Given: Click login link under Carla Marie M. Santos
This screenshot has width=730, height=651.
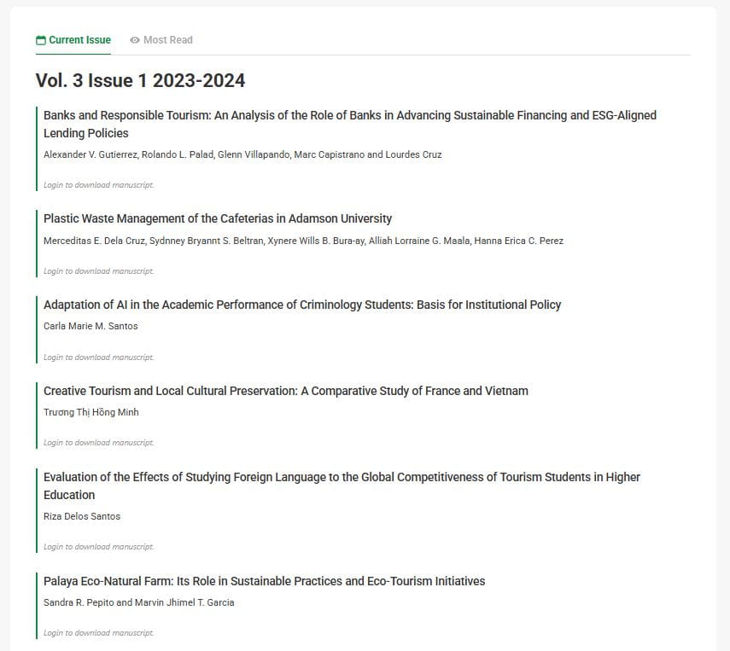Looking at the screenshot, I should (99, 357).
